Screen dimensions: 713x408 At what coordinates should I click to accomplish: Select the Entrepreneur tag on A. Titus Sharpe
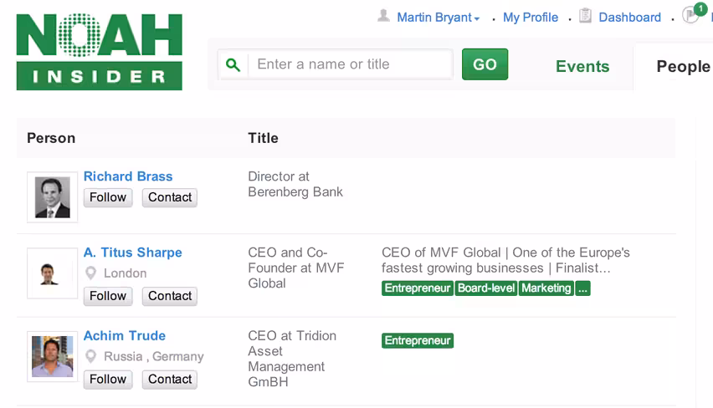pos(418,288)
